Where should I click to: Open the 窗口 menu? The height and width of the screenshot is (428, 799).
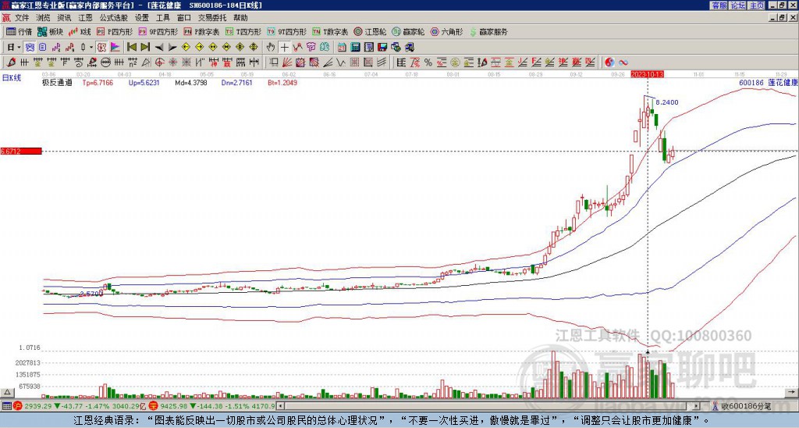click(x=184, y=18)
